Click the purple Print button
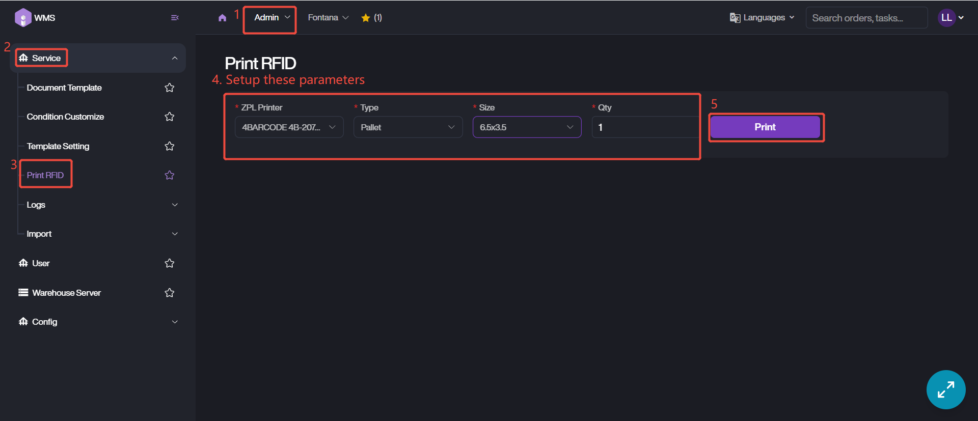 tap(765, 127)
